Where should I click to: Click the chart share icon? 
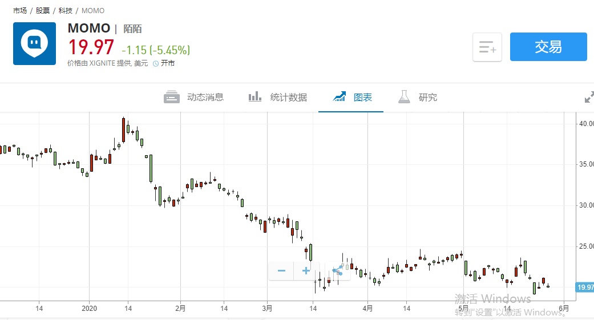pyautogui.click(x=337, y=270)
